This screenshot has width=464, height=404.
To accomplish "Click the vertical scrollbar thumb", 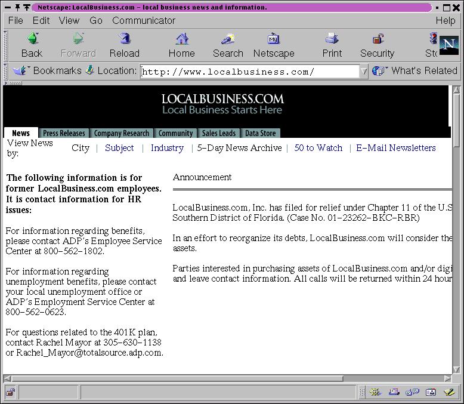I will click(456, 121).
